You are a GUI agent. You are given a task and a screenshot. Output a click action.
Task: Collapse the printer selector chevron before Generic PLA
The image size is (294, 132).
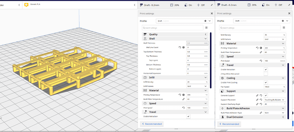[19, 5]
